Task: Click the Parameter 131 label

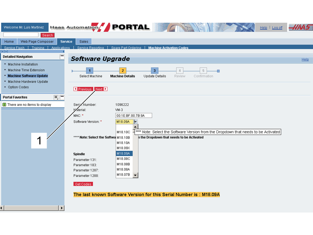Action: click(x=85, y=160)
